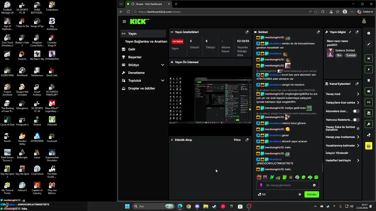Click the broadcast signal sidebar icon
Viewport: 376px width, 211px height.
point(369,102)
